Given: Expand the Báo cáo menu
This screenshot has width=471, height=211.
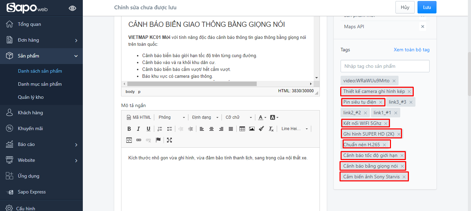Looking at the screenshot, I should click(41, 144).
